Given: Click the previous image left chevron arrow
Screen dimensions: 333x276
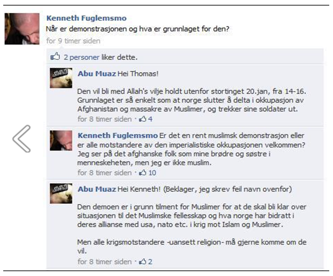Looking at the screenshot, I should click(22, 139).
